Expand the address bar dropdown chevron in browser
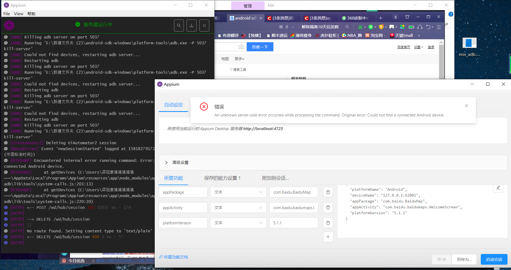 (x=293, y=27)
